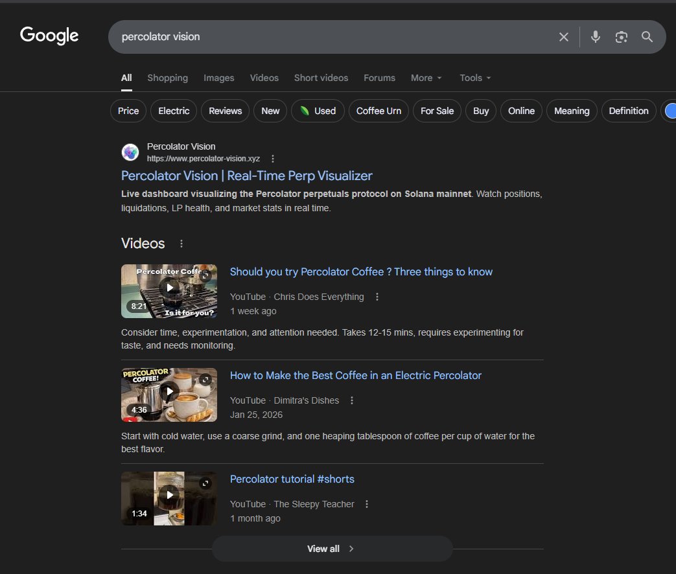
Task: View all videos button
Action: (x=332, y=549)
